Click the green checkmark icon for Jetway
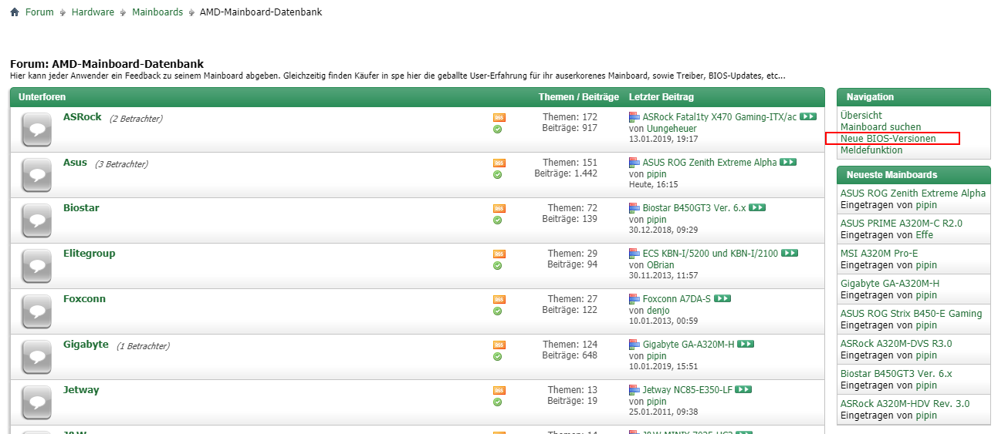 click(x=498, y=402)
